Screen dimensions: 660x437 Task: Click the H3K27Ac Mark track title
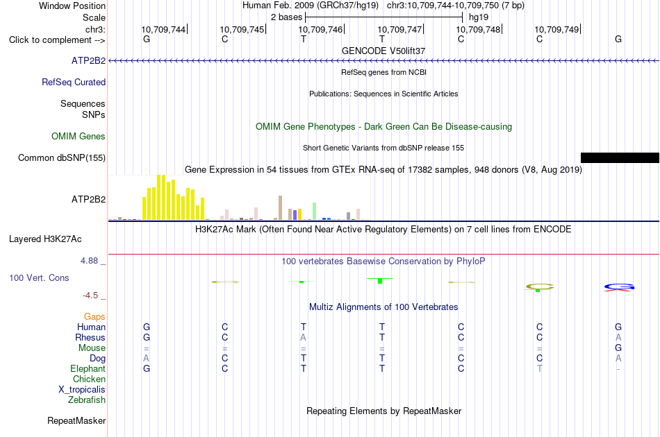pyautogui.click(x=383, y=230)
